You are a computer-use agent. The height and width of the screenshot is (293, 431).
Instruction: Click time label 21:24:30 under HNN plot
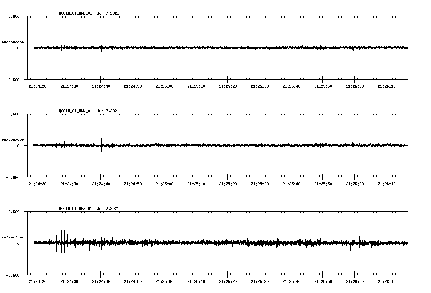pos(69,184)
